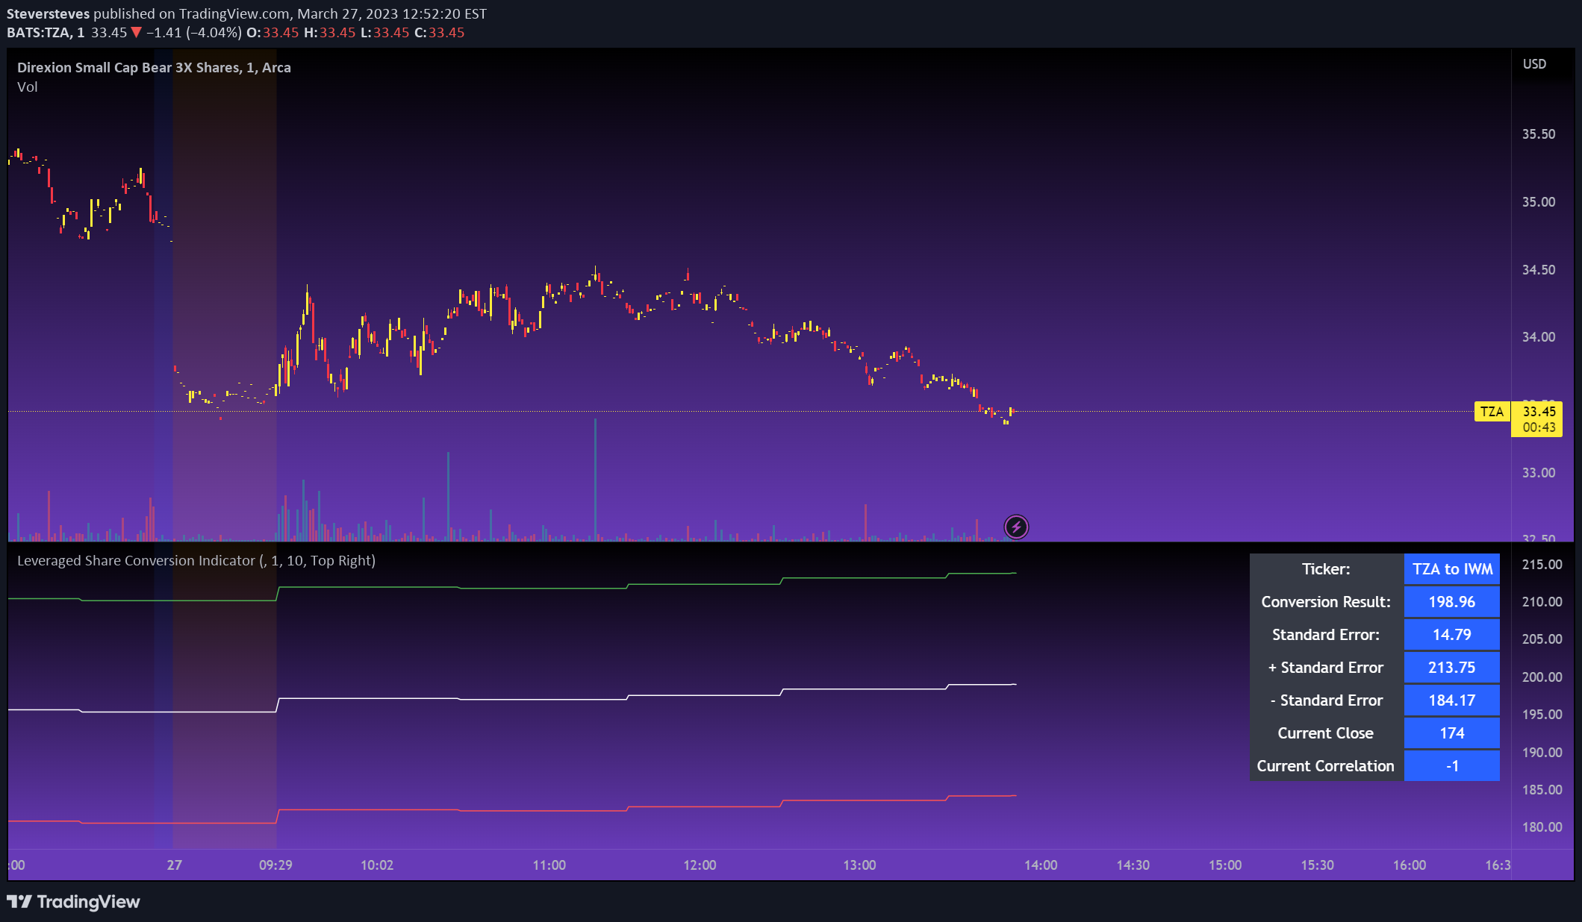Click the 'Current Close' table label
This screenshot has height=922, width=1582.
coord(1326,733)
